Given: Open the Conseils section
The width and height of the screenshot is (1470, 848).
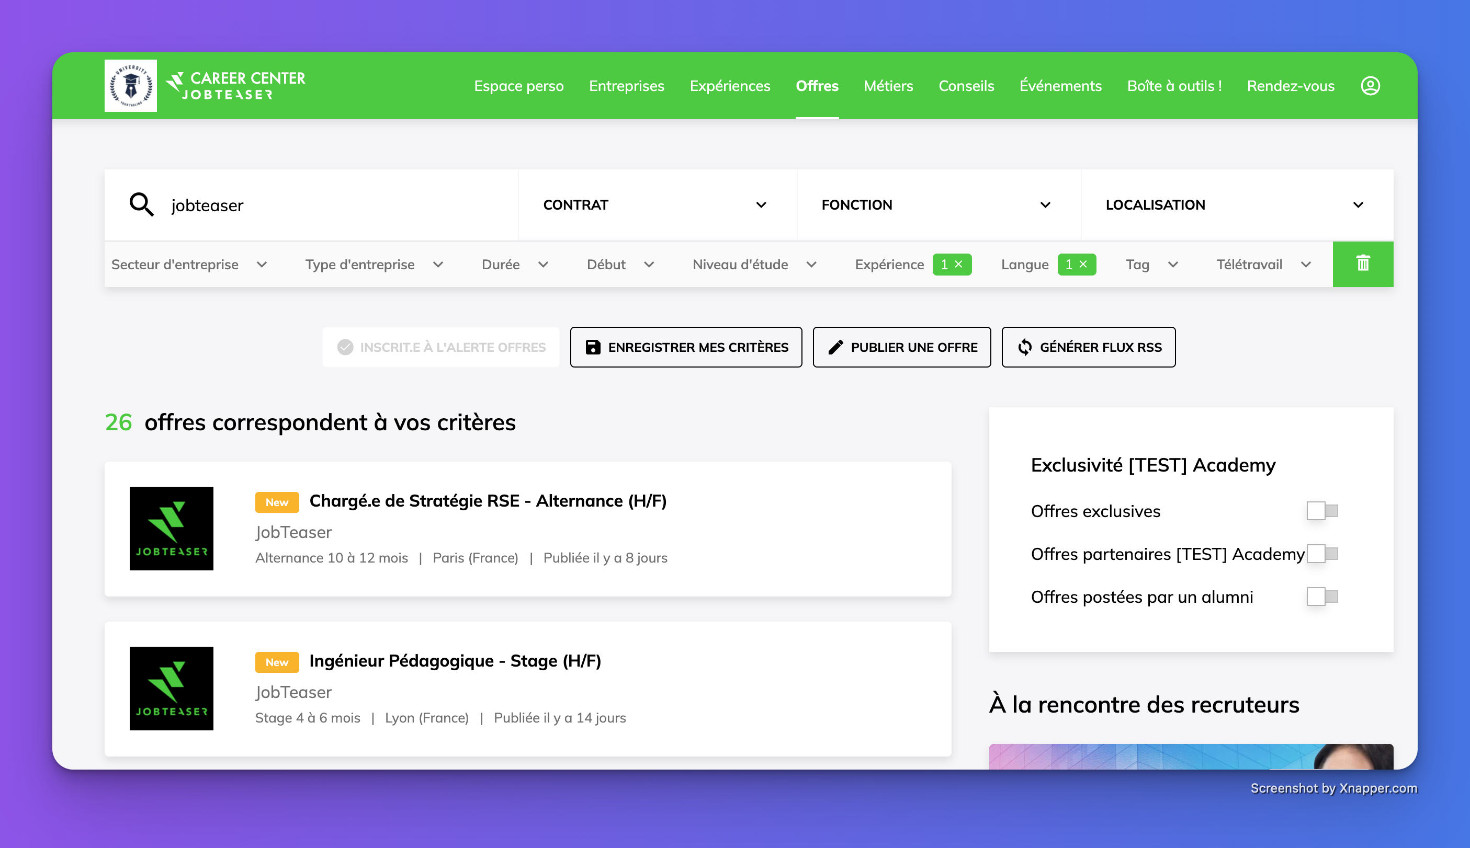Looking at the screenshot, I should click(966, 86).
